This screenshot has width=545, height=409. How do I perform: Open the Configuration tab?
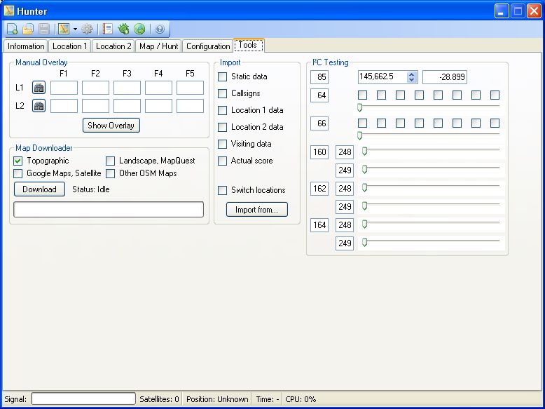(208, 46)
